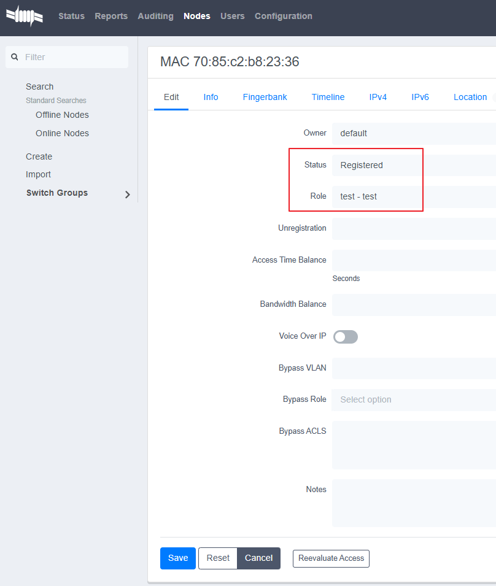Open the Role dropdown showing test - test
496x586 pixels.
414,196
